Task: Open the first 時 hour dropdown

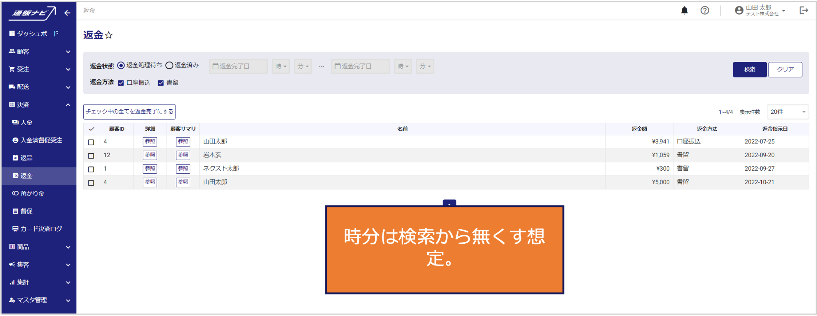Action: 281,66
